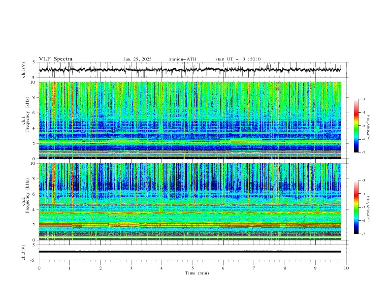
Task: Click the upper color bar log(PSD) label
Action: (x=369, y=128)
